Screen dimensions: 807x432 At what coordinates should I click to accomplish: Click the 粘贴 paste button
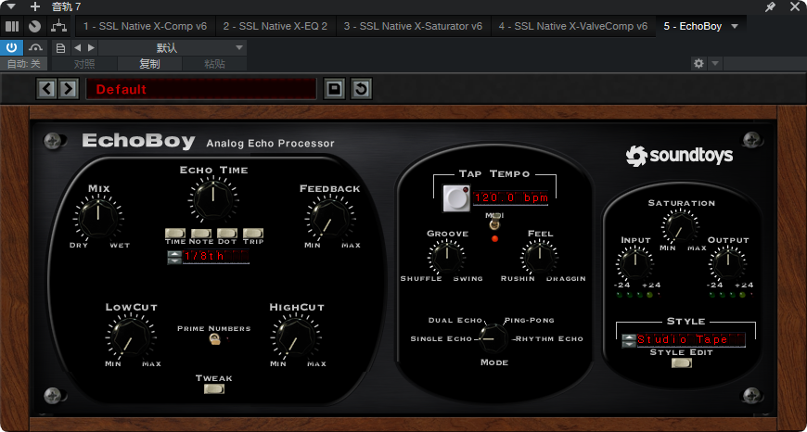[214, 64]
